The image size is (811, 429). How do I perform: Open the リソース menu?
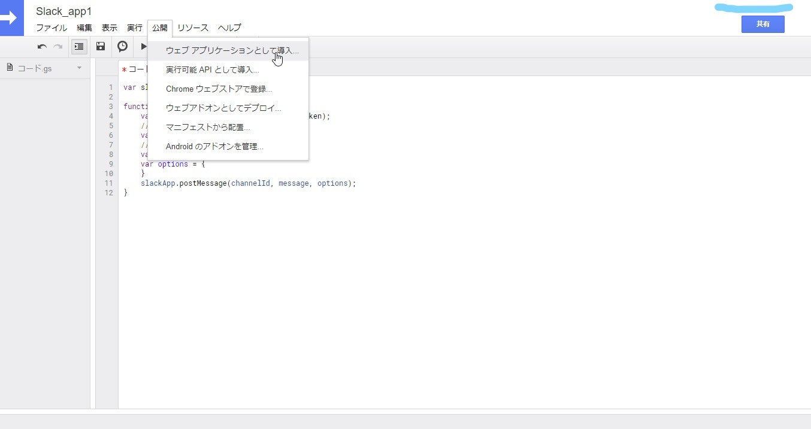192,28
